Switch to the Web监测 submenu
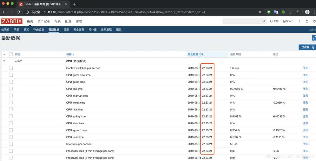This screenshot has width=316, height=161. coord(39,30)
